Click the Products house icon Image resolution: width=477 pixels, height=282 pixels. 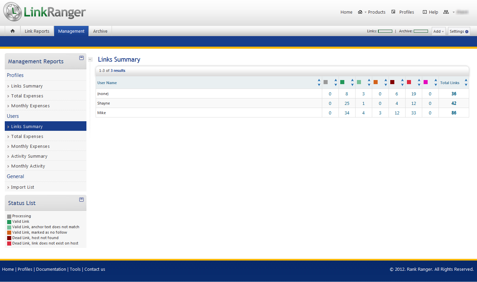click(x=360, y=12)
